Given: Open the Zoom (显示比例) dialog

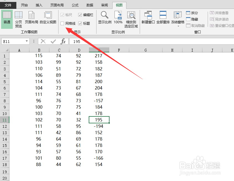Looking at the screenshot, I should point(105,18).
